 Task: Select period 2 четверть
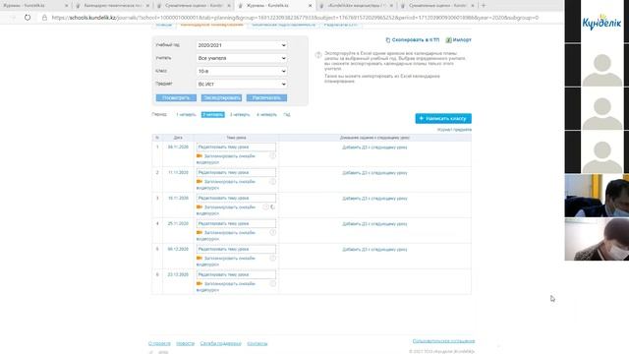(x=212, y=115)
